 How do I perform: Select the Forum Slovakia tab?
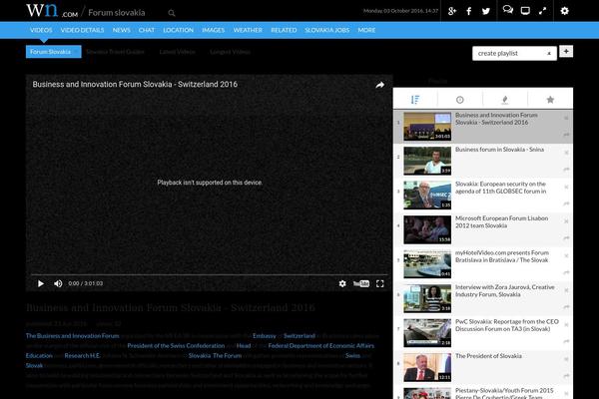click(x=54, y=52)
